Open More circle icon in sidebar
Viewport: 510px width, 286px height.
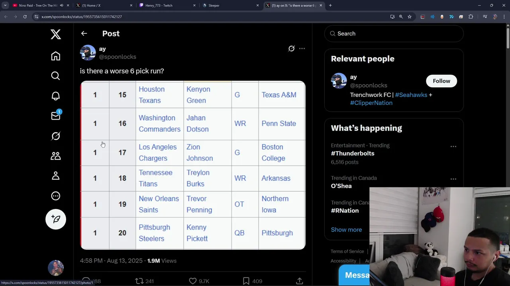pyautogui.click(x=56, y=196)
